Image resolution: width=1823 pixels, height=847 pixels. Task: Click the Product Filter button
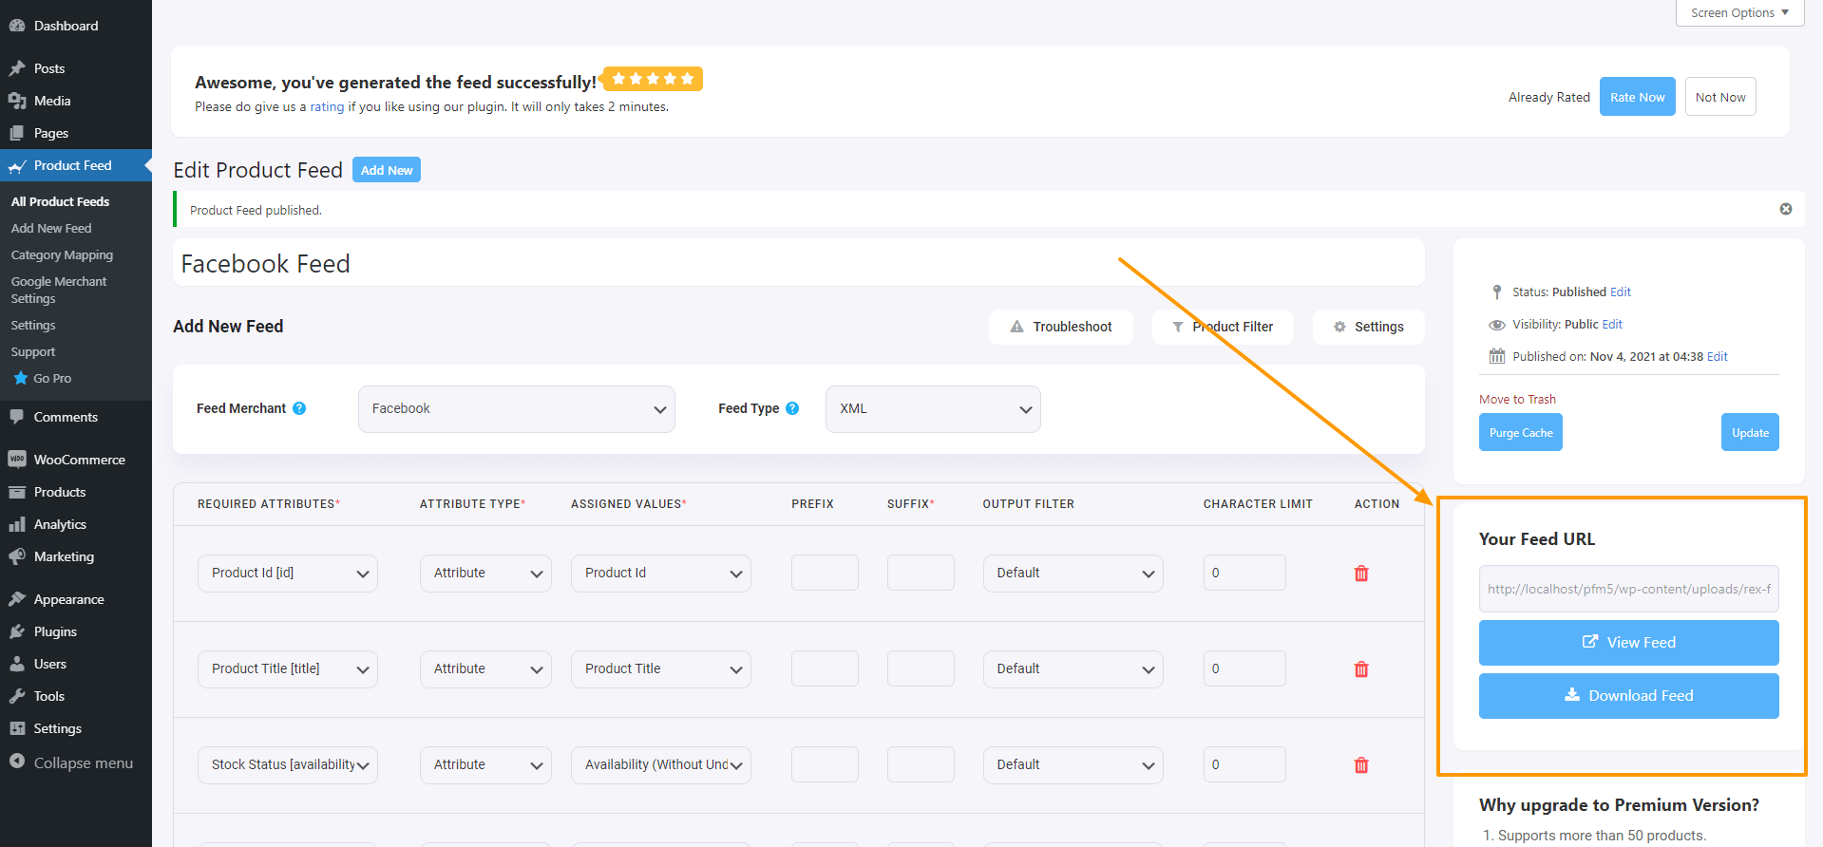tap(1223, 327)
